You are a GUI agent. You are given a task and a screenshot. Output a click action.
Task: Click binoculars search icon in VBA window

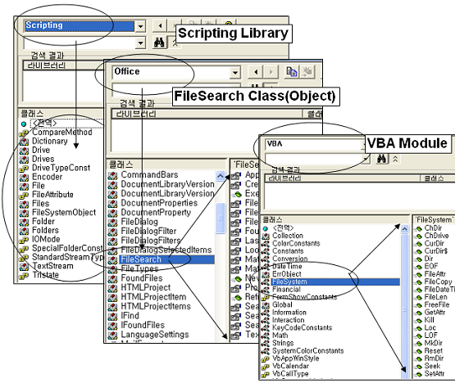point(381,159)
